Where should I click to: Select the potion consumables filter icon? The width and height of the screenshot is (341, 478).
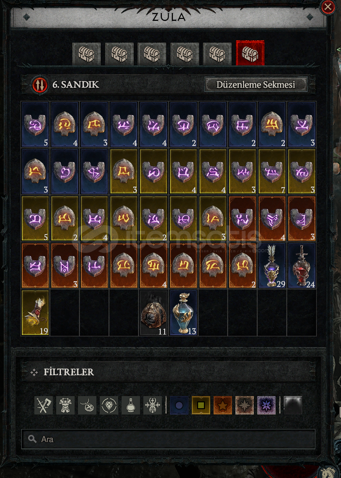[x=131, y=405]
